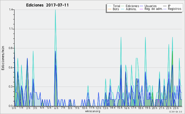This screenshot has width=185, height=114.
Task: Click the 1.4 value on the y-axis
Action: [11, 10]
